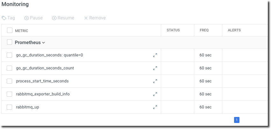Go to page 1 in pagination
The width and height of the screenshot is (271, 129).
[x=237, y=120]
